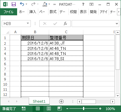This screenshot has width=121, height=112.
Task: Click inside the formula bar input
Action: tap(93, 24)
